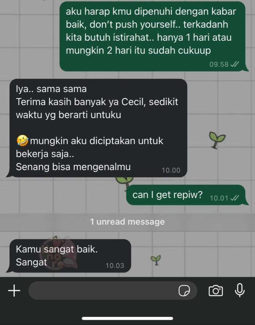Tap double check marks on 10.01 message
The image size is (255, 325).
coord(235,198)
